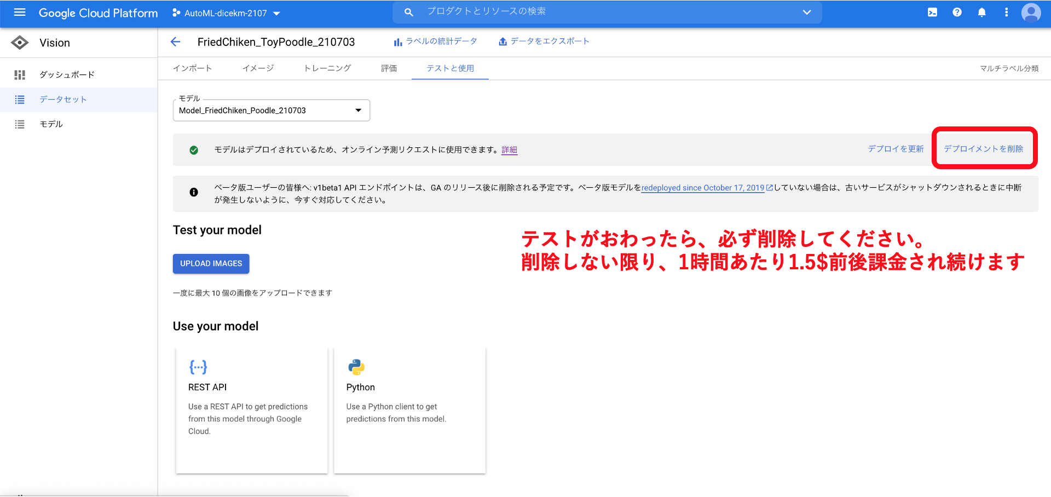Click the Test your model heading
Screen dimensions: 1051x497
(x=217, y=230)
